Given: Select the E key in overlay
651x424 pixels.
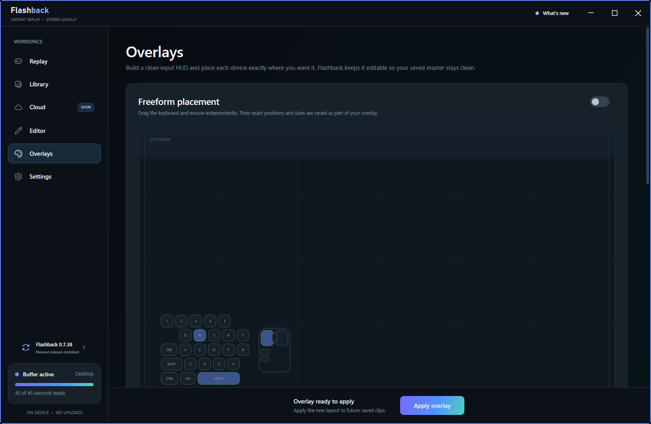Looking at the screenshot, I should [214, 335].
